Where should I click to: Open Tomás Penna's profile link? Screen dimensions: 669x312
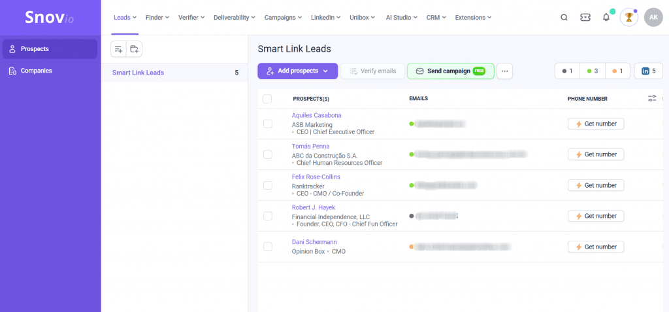(x=310, y=146)
